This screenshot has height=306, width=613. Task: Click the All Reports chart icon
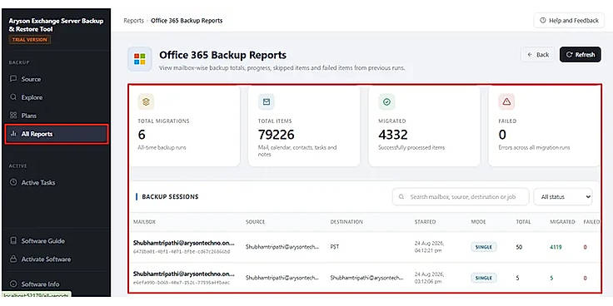13,134
